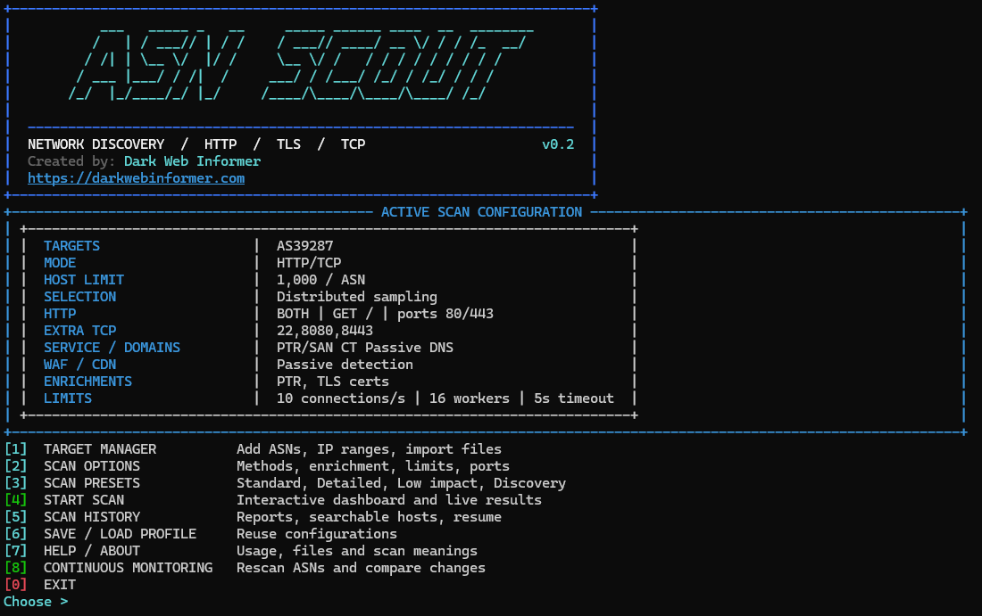Click 'Reports, searchable hosts, resume' description
The width and height of the screenshot is (982, 616).
(369, 516)
